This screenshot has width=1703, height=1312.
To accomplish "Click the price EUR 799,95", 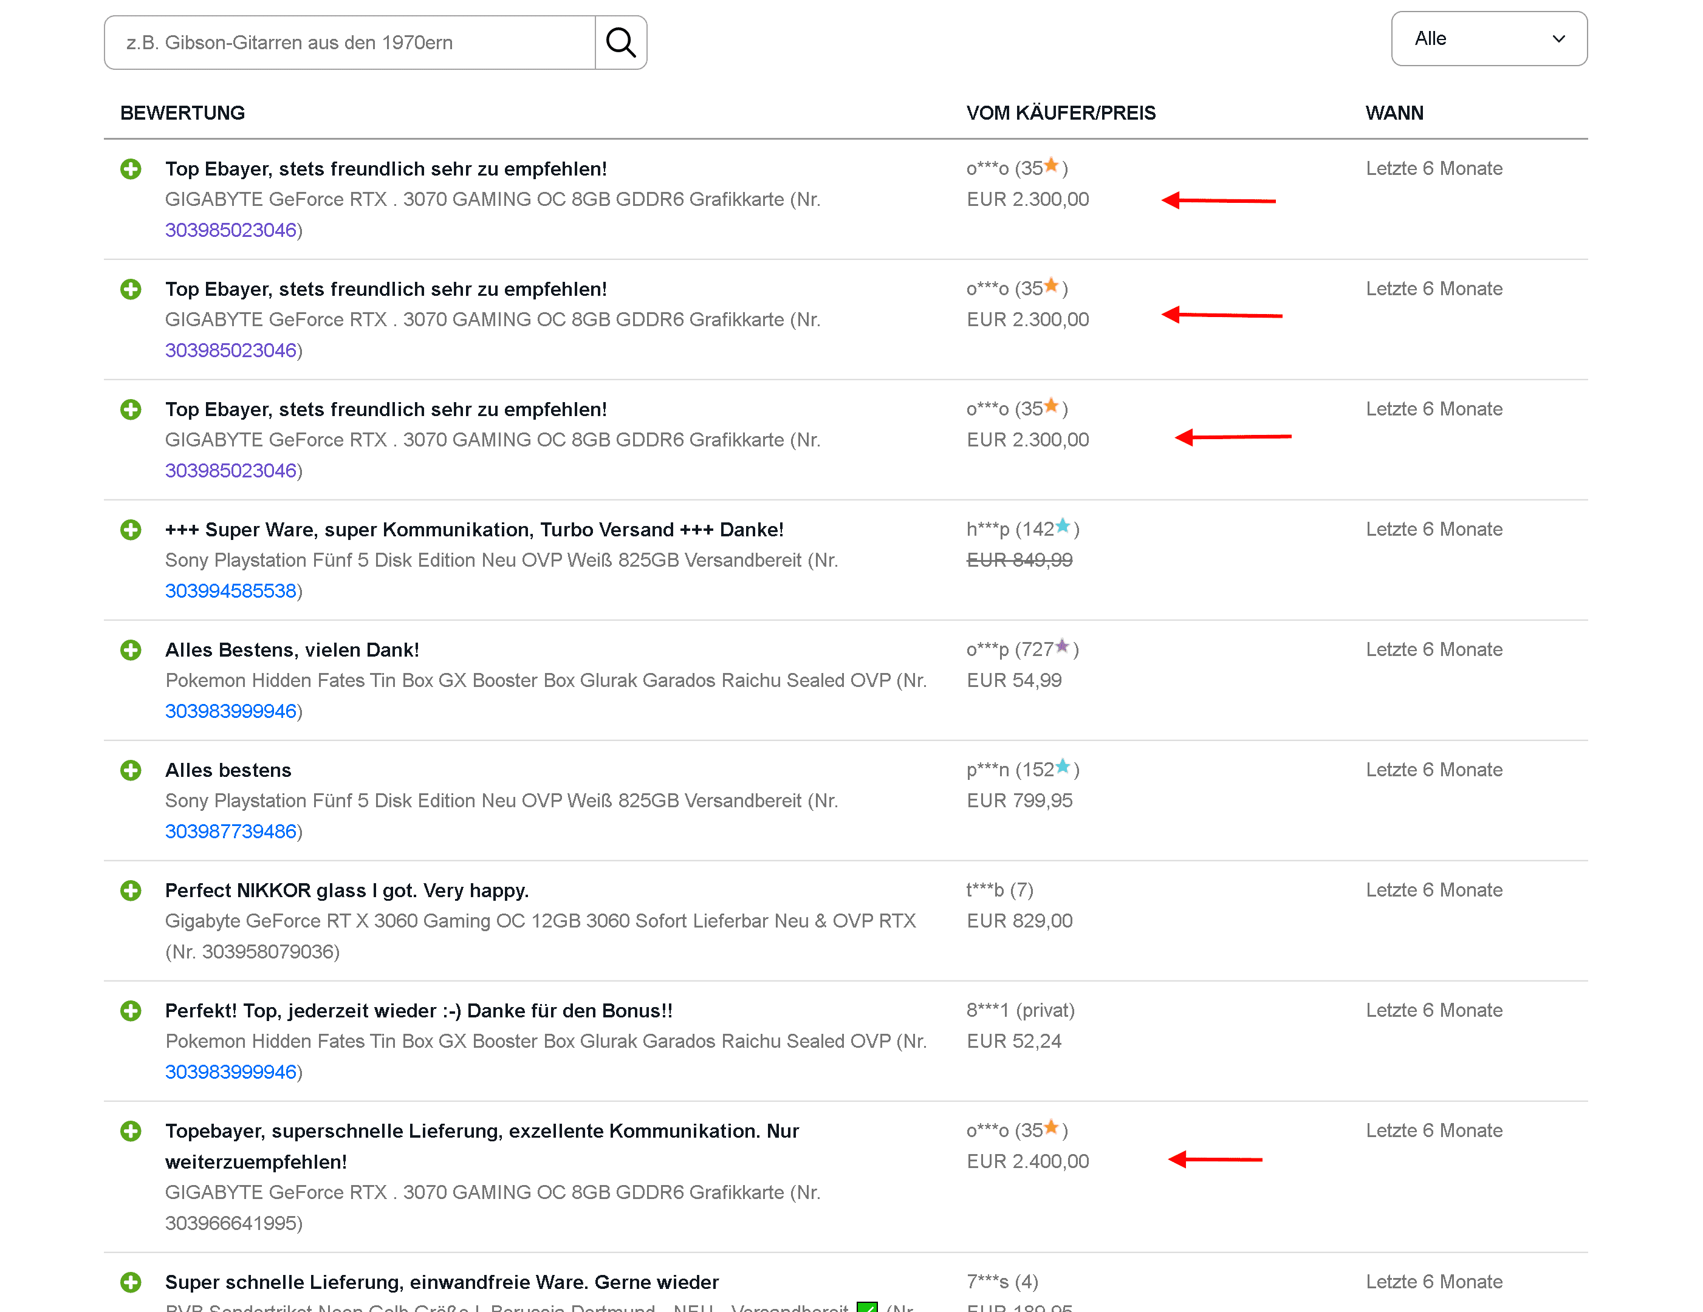I will pos(1020,801).
